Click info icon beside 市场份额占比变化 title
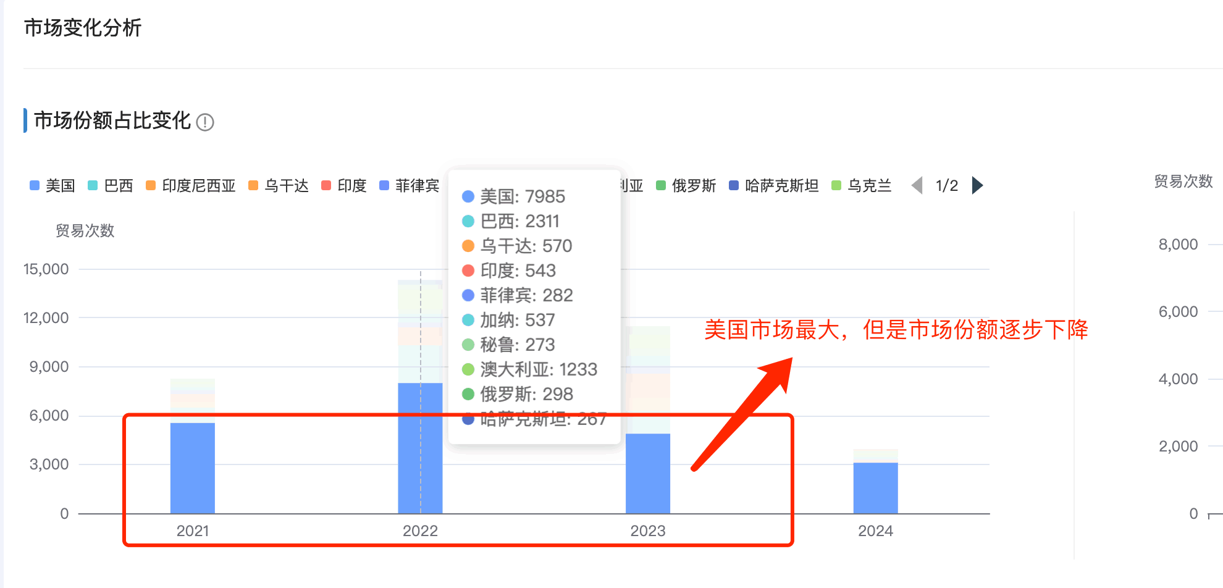 tap(205, 122)
